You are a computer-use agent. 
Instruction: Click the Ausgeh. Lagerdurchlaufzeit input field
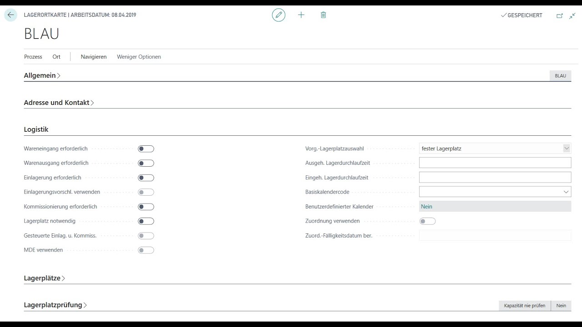click(x=495, y=163)
